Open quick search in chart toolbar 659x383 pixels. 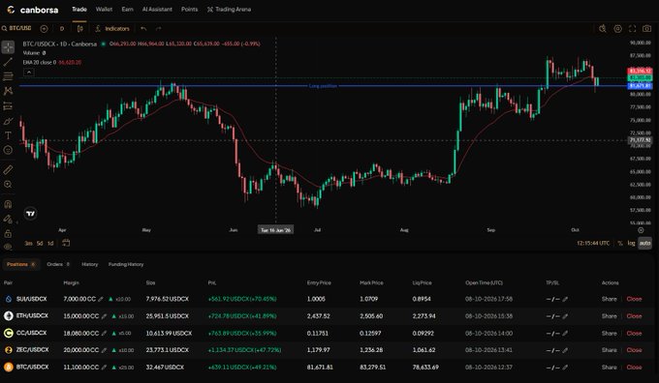tap(603, 28)
